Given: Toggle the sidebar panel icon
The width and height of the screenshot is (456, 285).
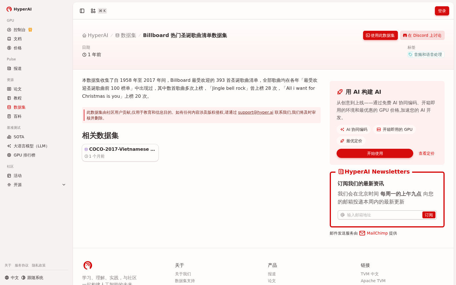Looking at the screenshot, I should (82, 11).
